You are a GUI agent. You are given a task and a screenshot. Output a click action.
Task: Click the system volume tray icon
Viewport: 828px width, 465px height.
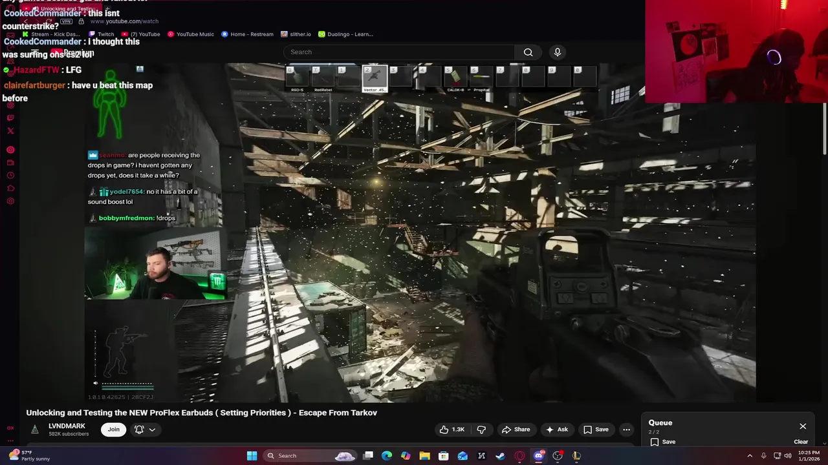pyautogui.click(x=787, y=456)
